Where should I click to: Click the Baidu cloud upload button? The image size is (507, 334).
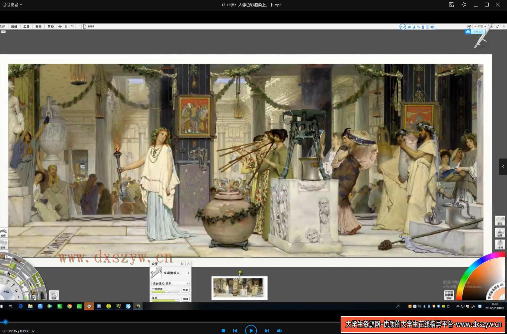click(x=475, y=32)
